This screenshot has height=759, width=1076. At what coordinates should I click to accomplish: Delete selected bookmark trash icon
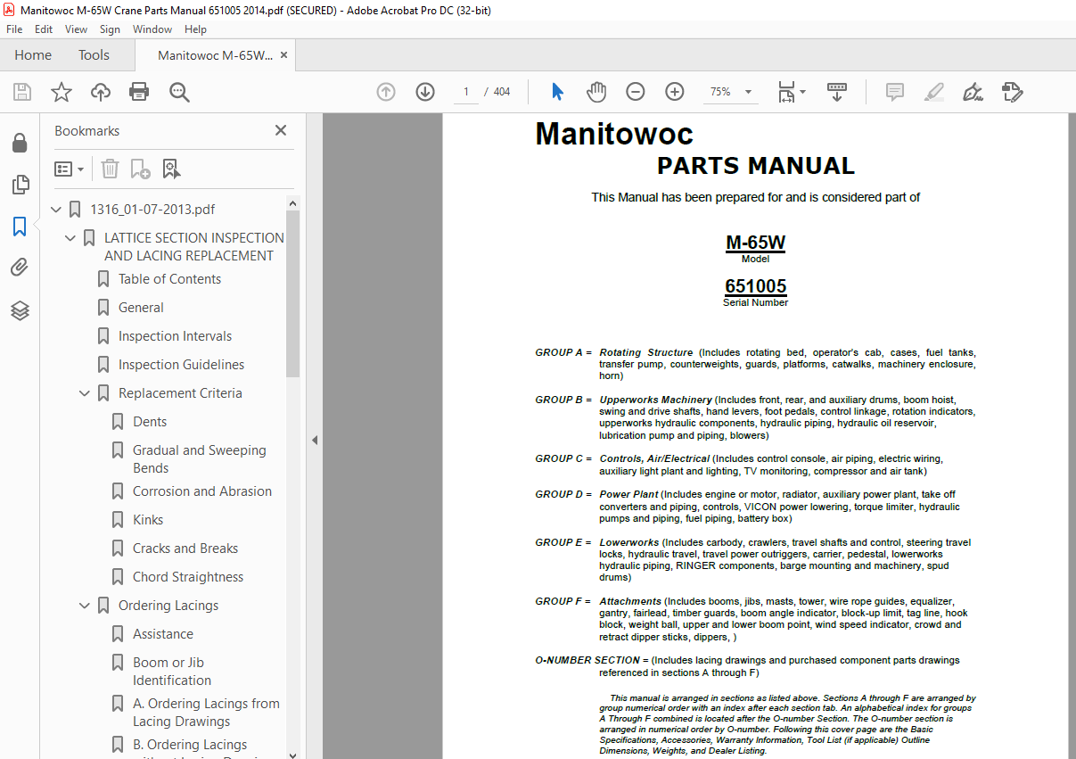110,169
